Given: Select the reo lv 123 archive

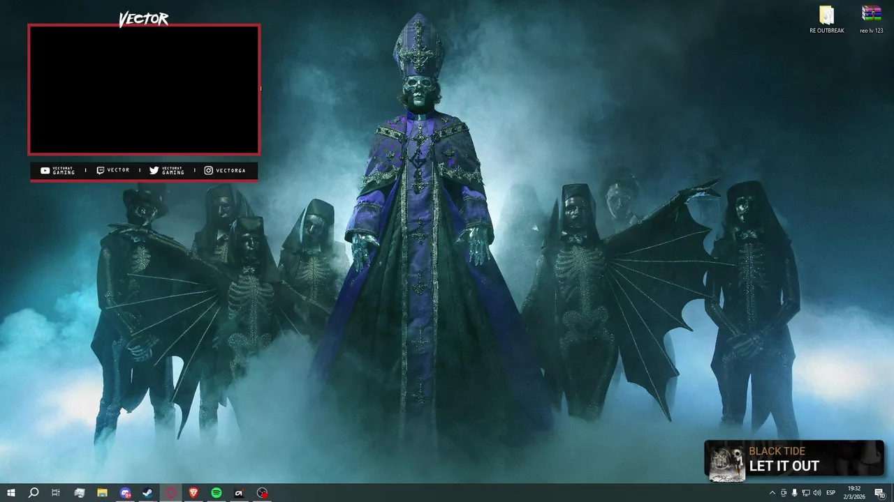Looking at the screenshot, I should (871, 20).
